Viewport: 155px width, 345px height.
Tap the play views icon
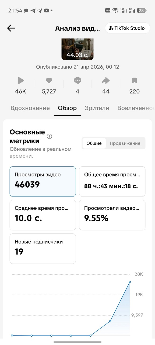coord(21,80)
